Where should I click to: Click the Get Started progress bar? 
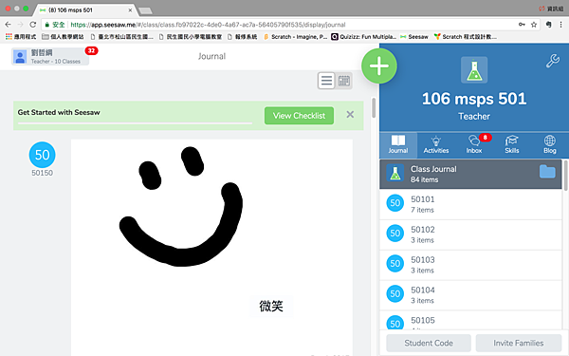tap(135, 123)
